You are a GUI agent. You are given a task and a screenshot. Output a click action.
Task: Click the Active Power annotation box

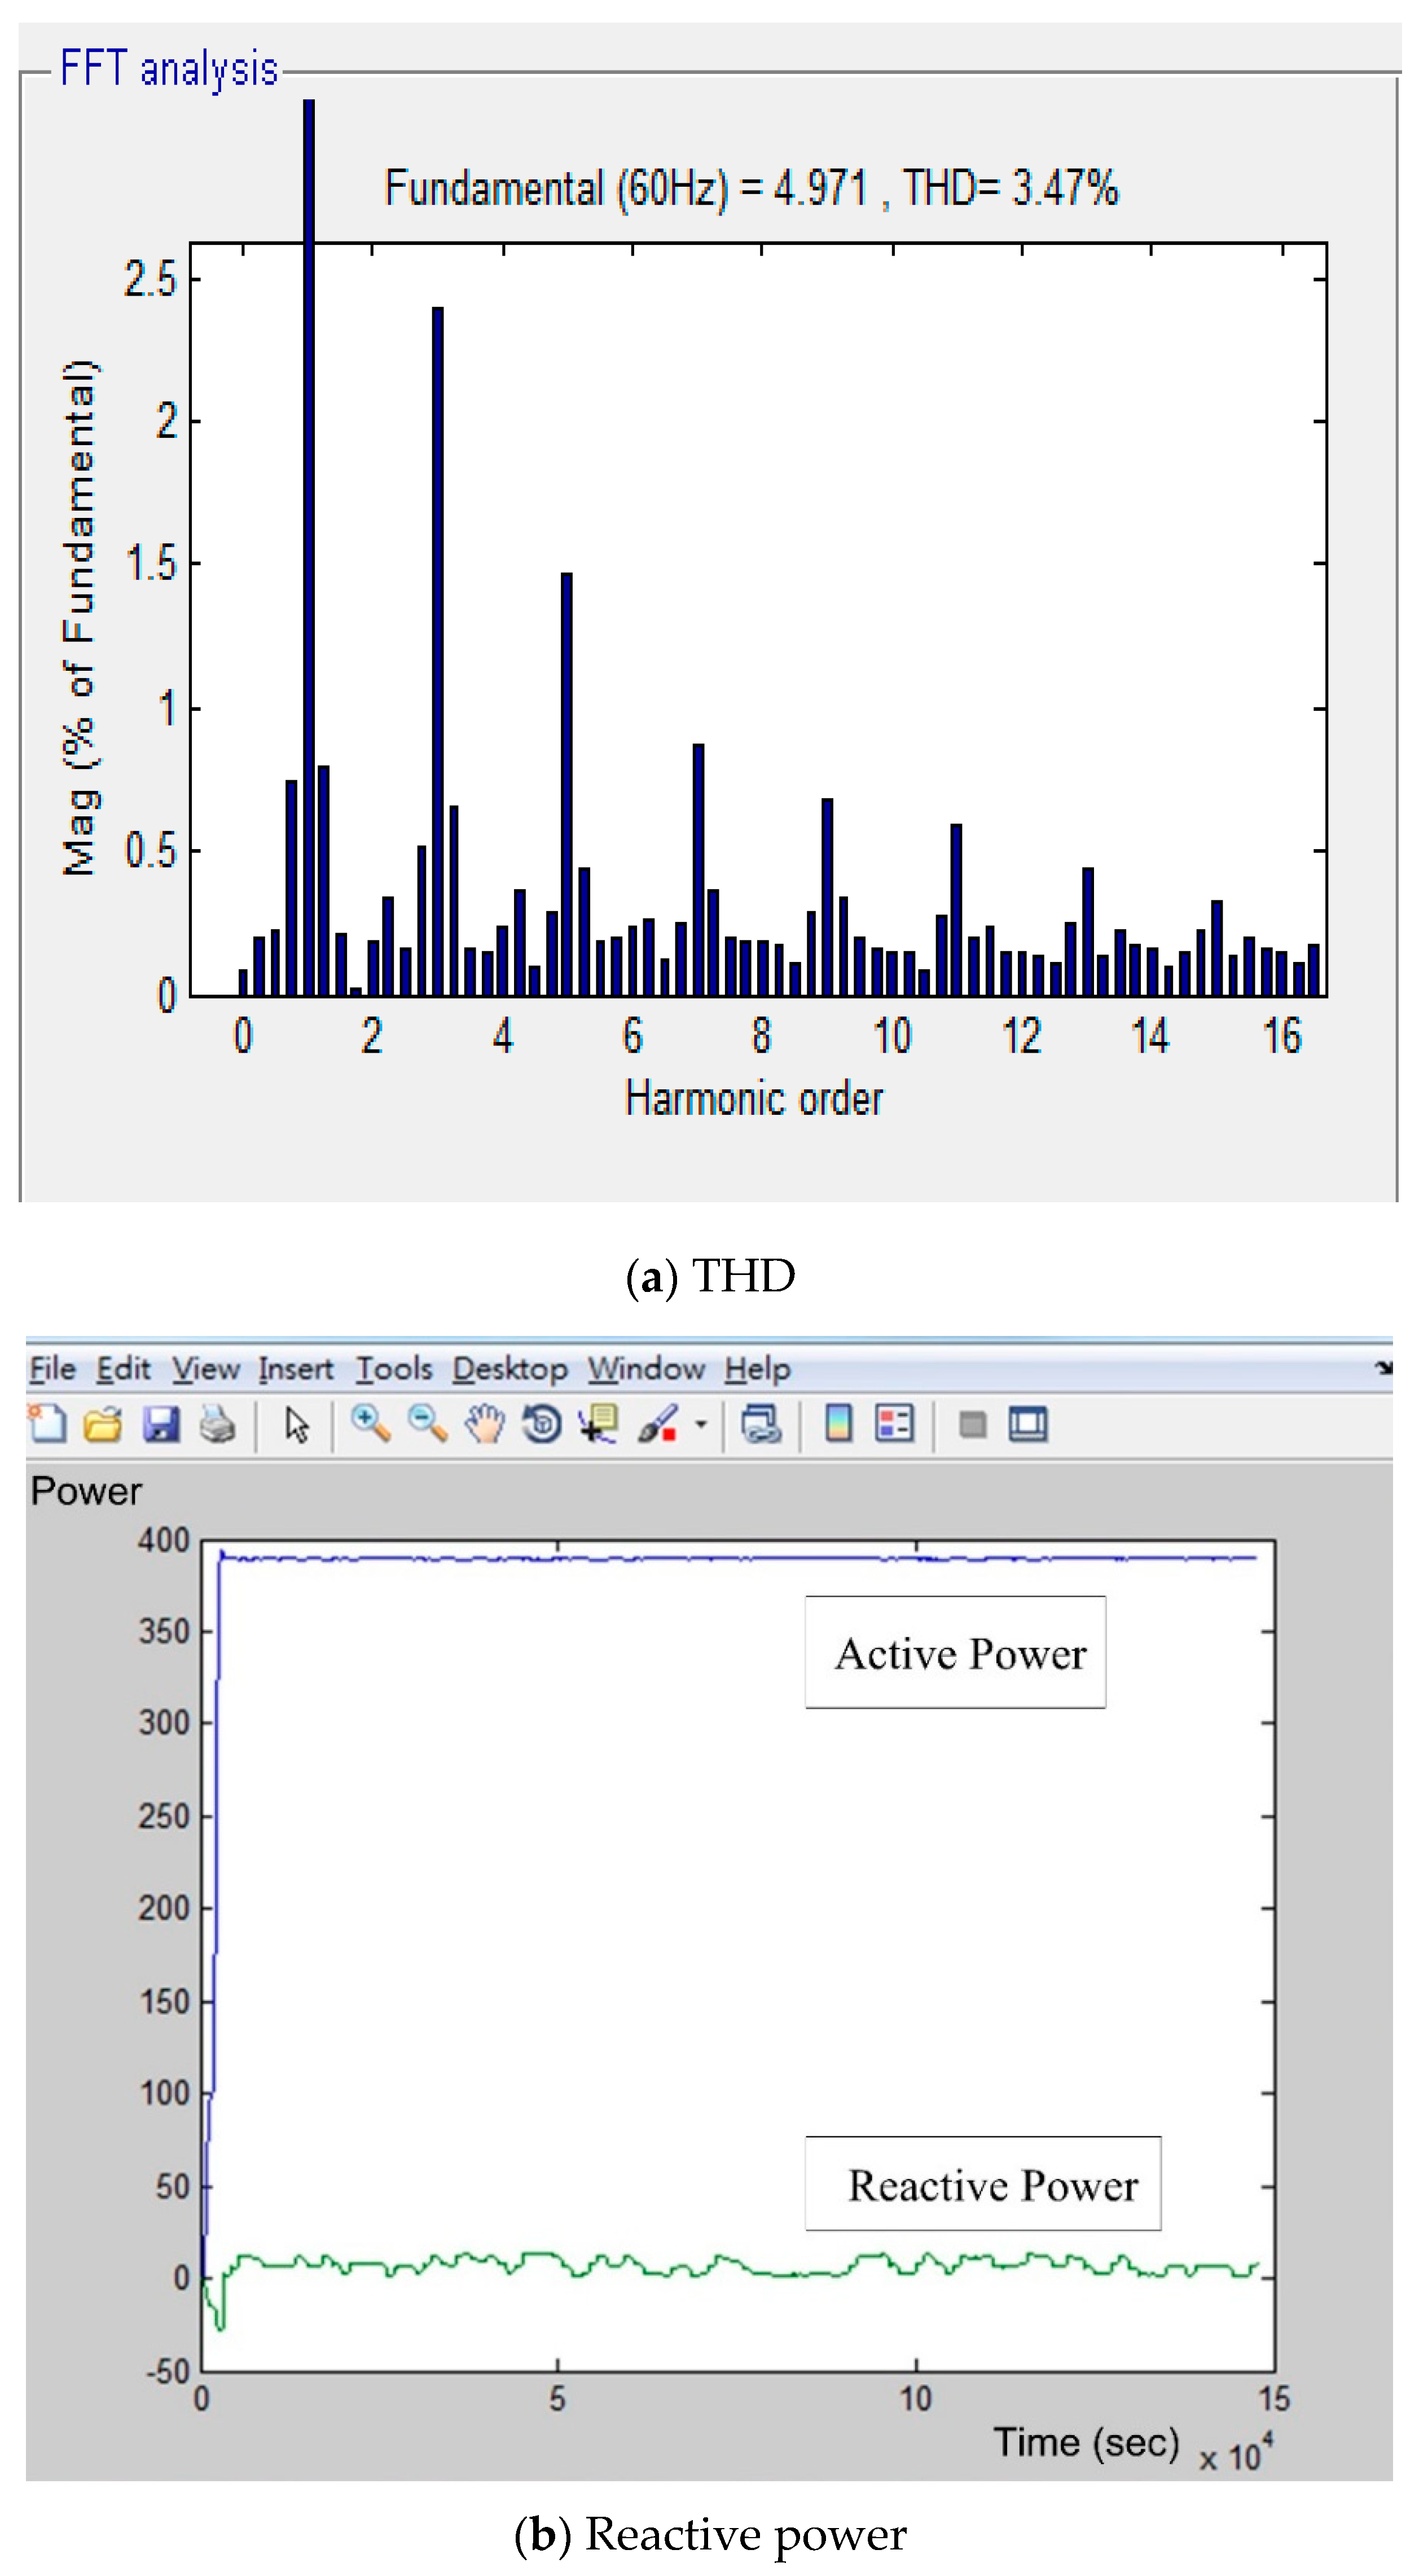click(955, 1652)
